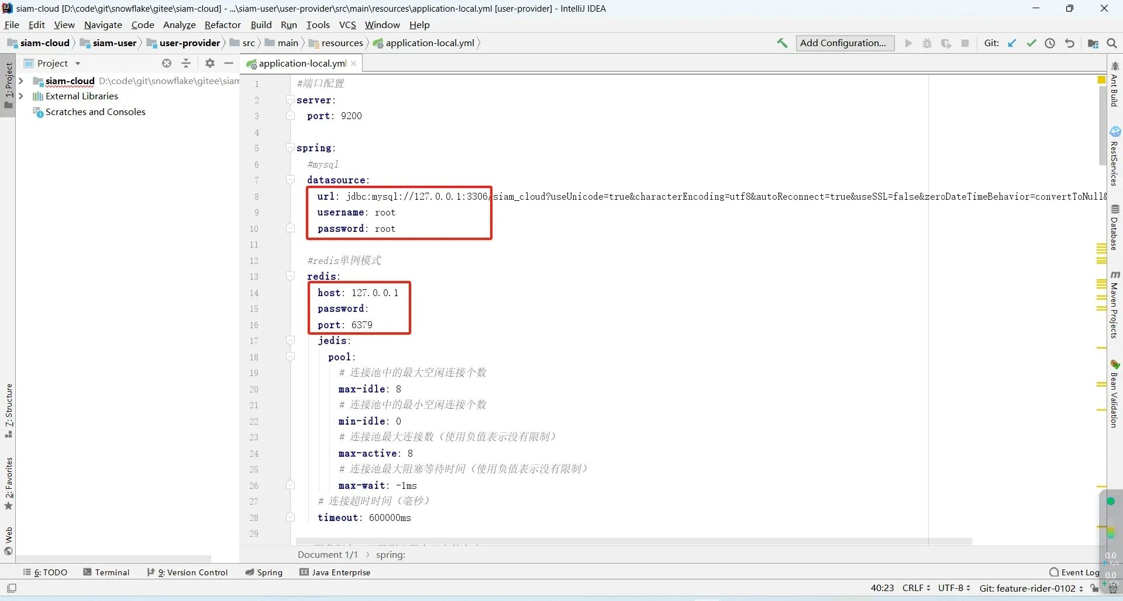Hide the Project tool window panel

pos(229,63)
